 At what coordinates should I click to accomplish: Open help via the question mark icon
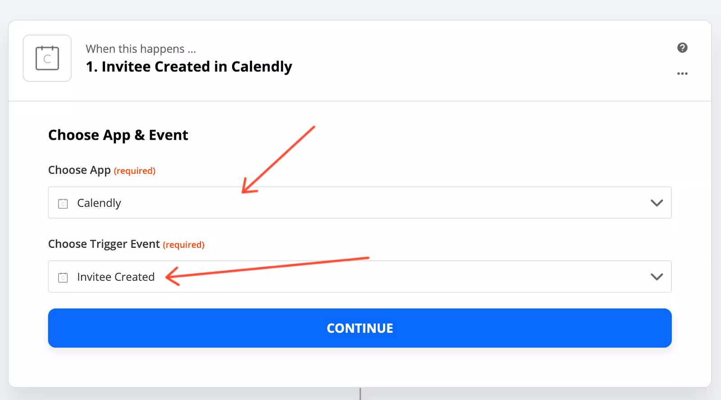pyautogui.click(x=682, y=48)
